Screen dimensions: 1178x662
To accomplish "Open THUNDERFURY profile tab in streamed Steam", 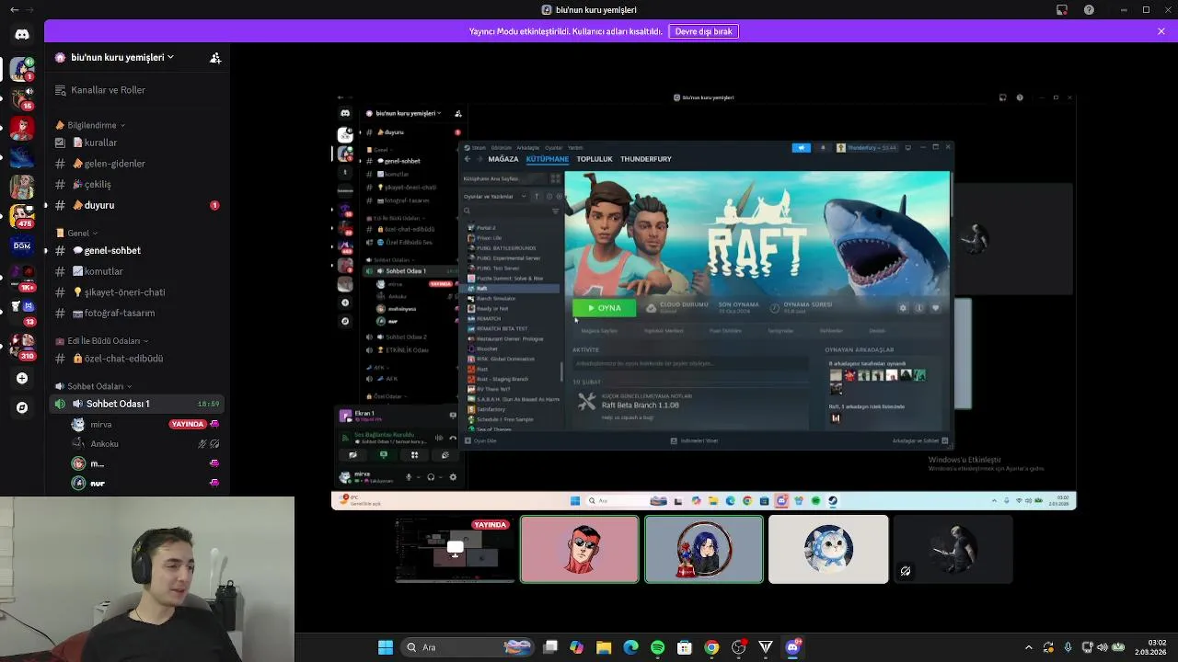I will 646,159.
